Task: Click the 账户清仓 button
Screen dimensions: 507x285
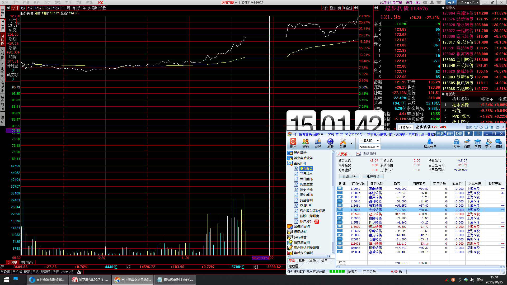Action: 373,176
